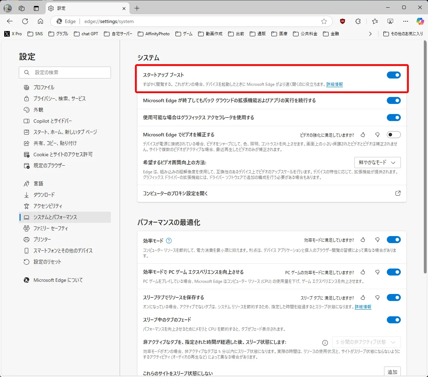Screen dimensions: 428x377
Task: Thumbs down for ビデオの強化 feedback
Action: pos(377,135)
